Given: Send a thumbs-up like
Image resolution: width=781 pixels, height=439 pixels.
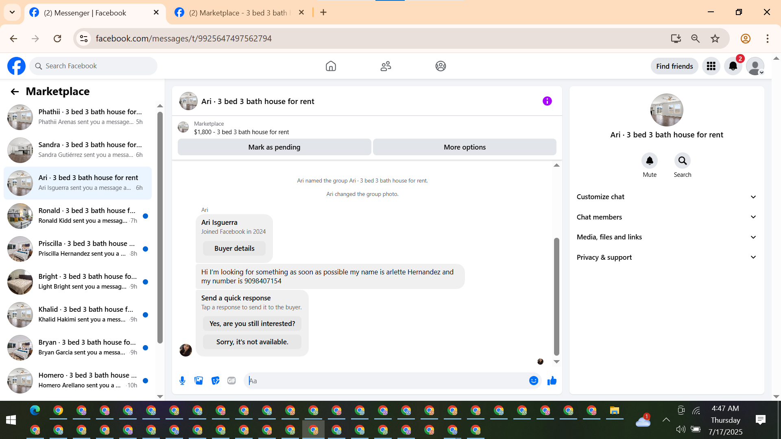Looking at the screenshot, I should (x=552, y=381).
